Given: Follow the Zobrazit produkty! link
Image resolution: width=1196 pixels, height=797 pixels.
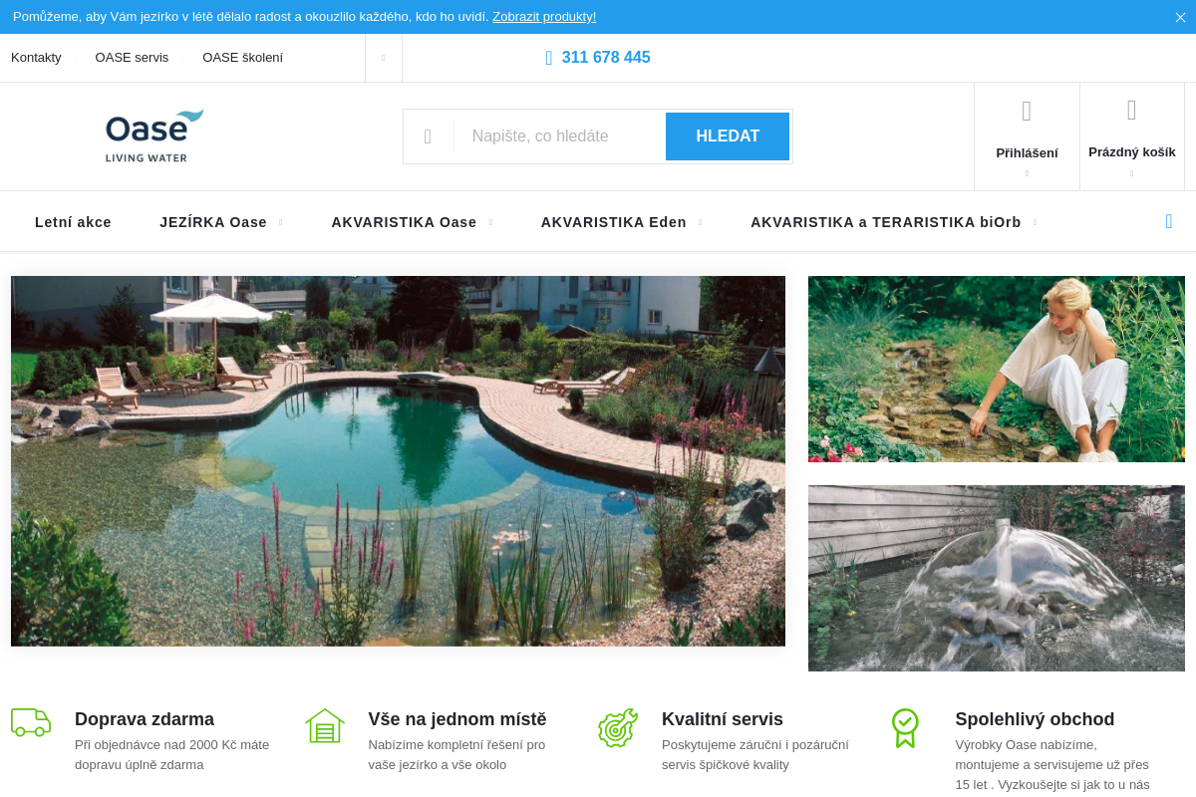Looking at the screenshot, I should pos(544,16).
